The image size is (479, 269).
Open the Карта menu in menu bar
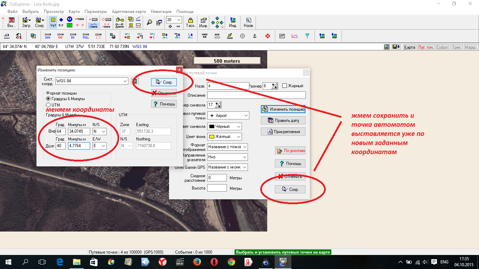[x=74, y=12]
